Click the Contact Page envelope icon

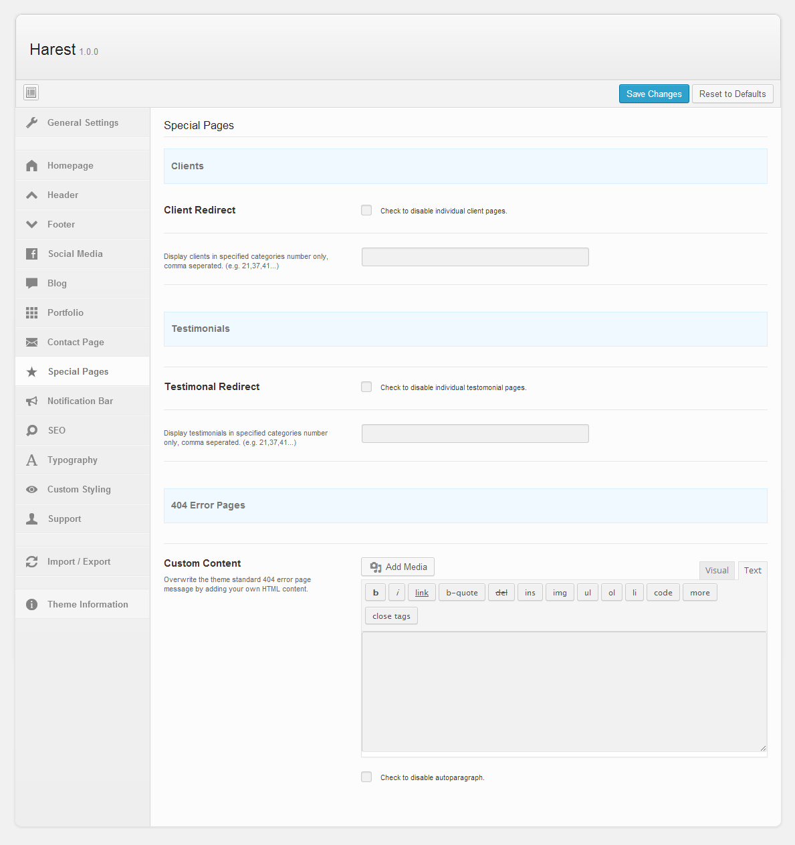coord(31,342)
